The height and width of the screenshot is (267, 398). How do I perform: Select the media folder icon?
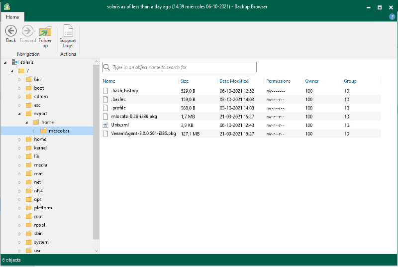(x=29, y=165)
